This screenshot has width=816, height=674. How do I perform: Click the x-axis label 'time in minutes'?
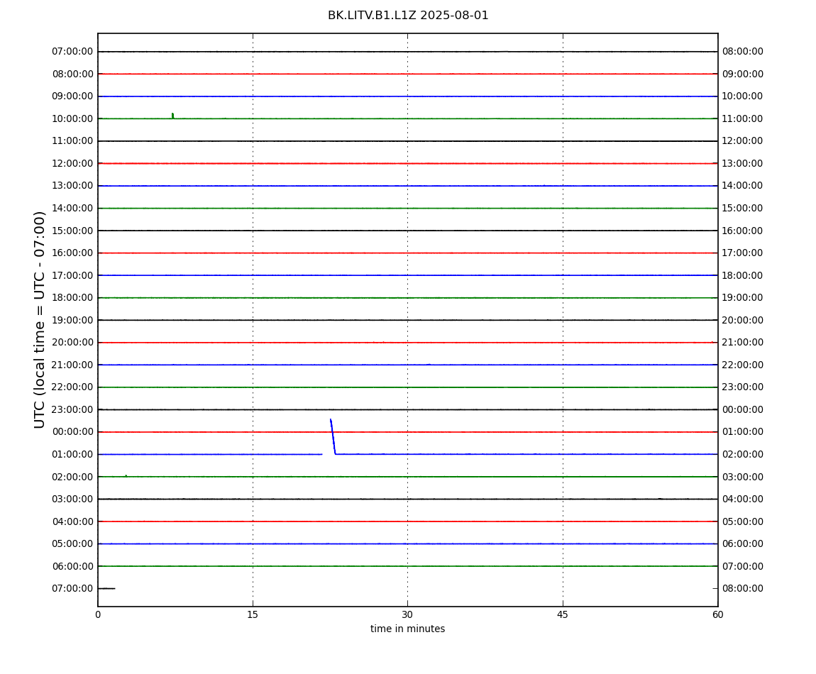click(407, 629)
